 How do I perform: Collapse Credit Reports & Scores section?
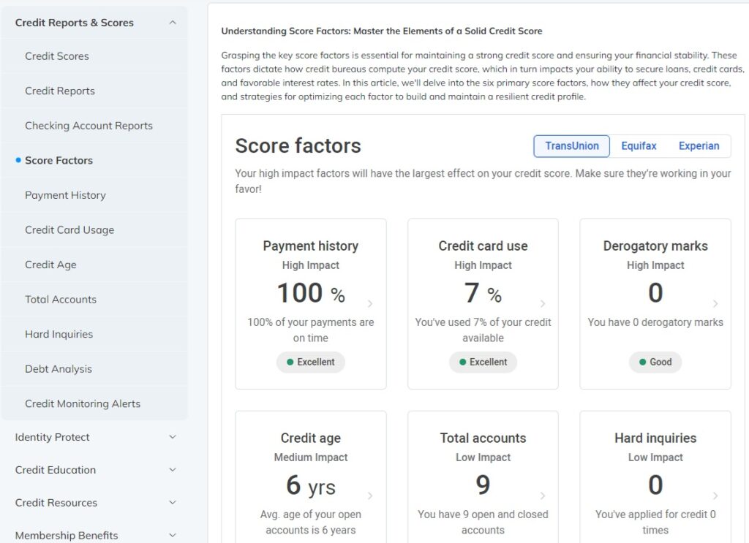point(173,23)
